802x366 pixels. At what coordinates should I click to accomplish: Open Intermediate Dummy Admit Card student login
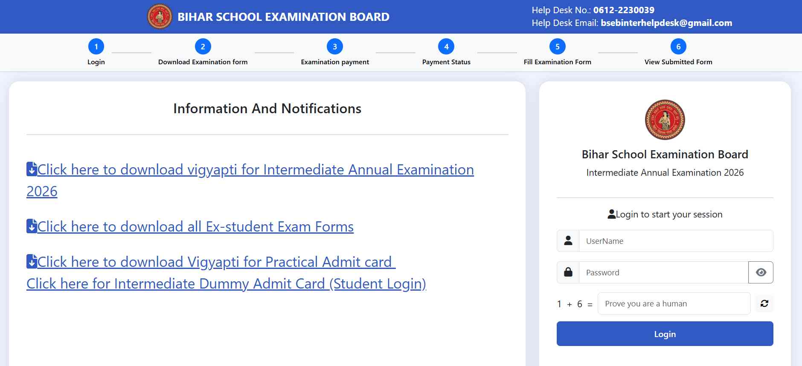pos(227,283)
